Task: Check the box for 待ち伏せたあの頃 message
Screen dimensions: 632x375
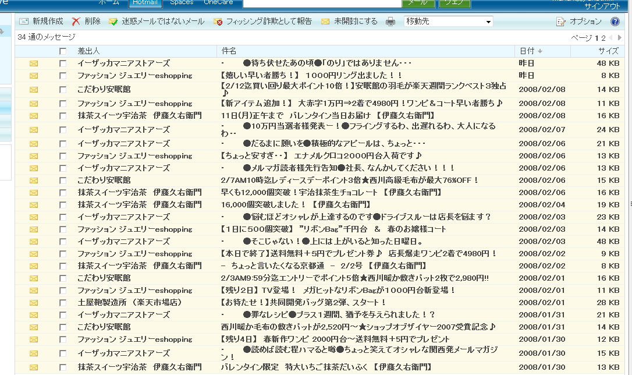Action: coord(62,63)
